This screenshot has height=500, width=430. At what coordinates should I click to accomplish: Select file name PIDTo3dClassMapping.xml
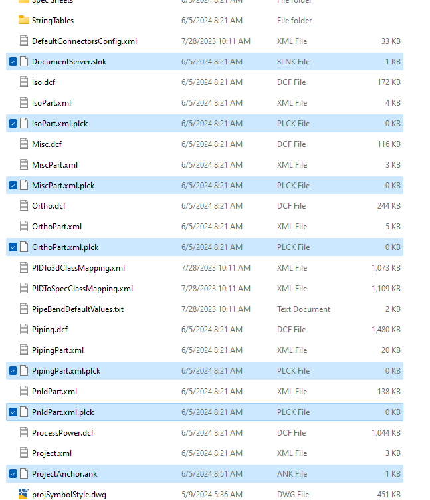[78, 268]
